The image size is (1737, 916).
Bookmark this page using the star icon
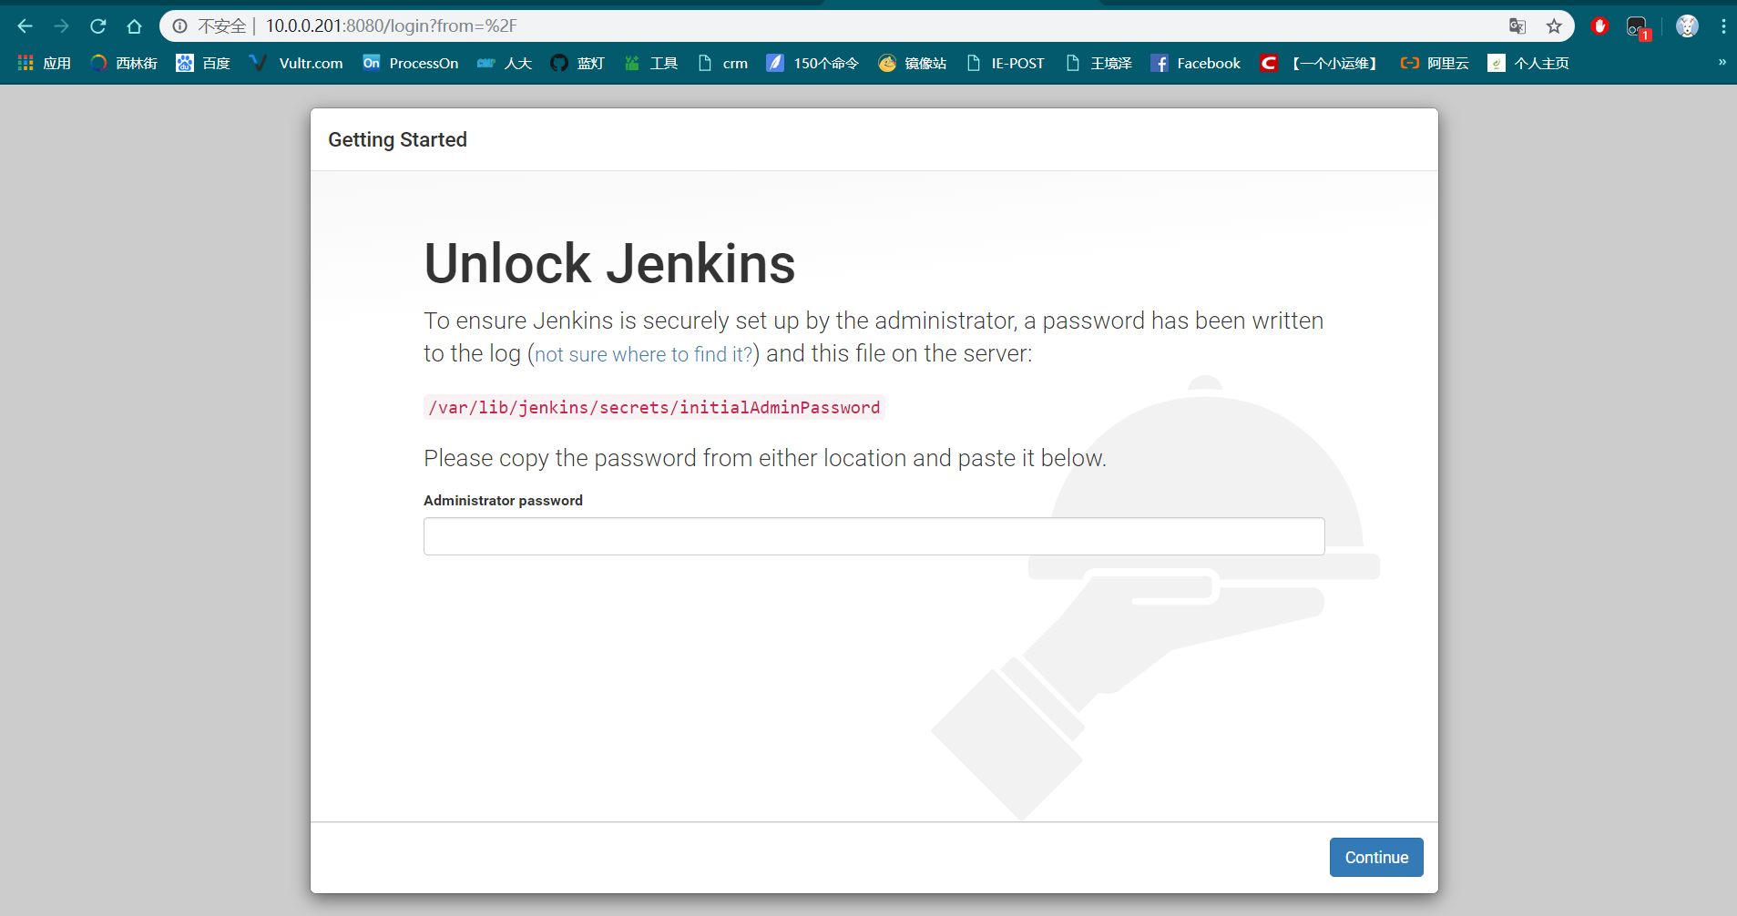tap(1554, 26)
